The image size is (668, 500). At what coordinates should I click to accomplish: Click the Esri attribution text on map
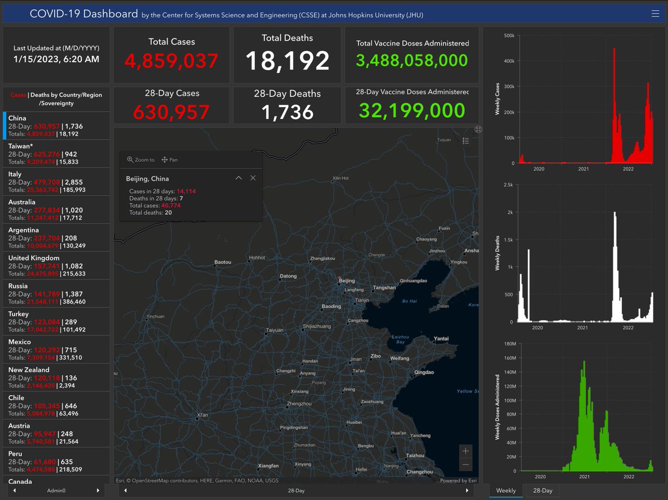coord(197,481)
